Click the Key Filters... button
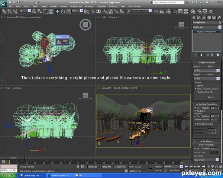 point(175,171)
